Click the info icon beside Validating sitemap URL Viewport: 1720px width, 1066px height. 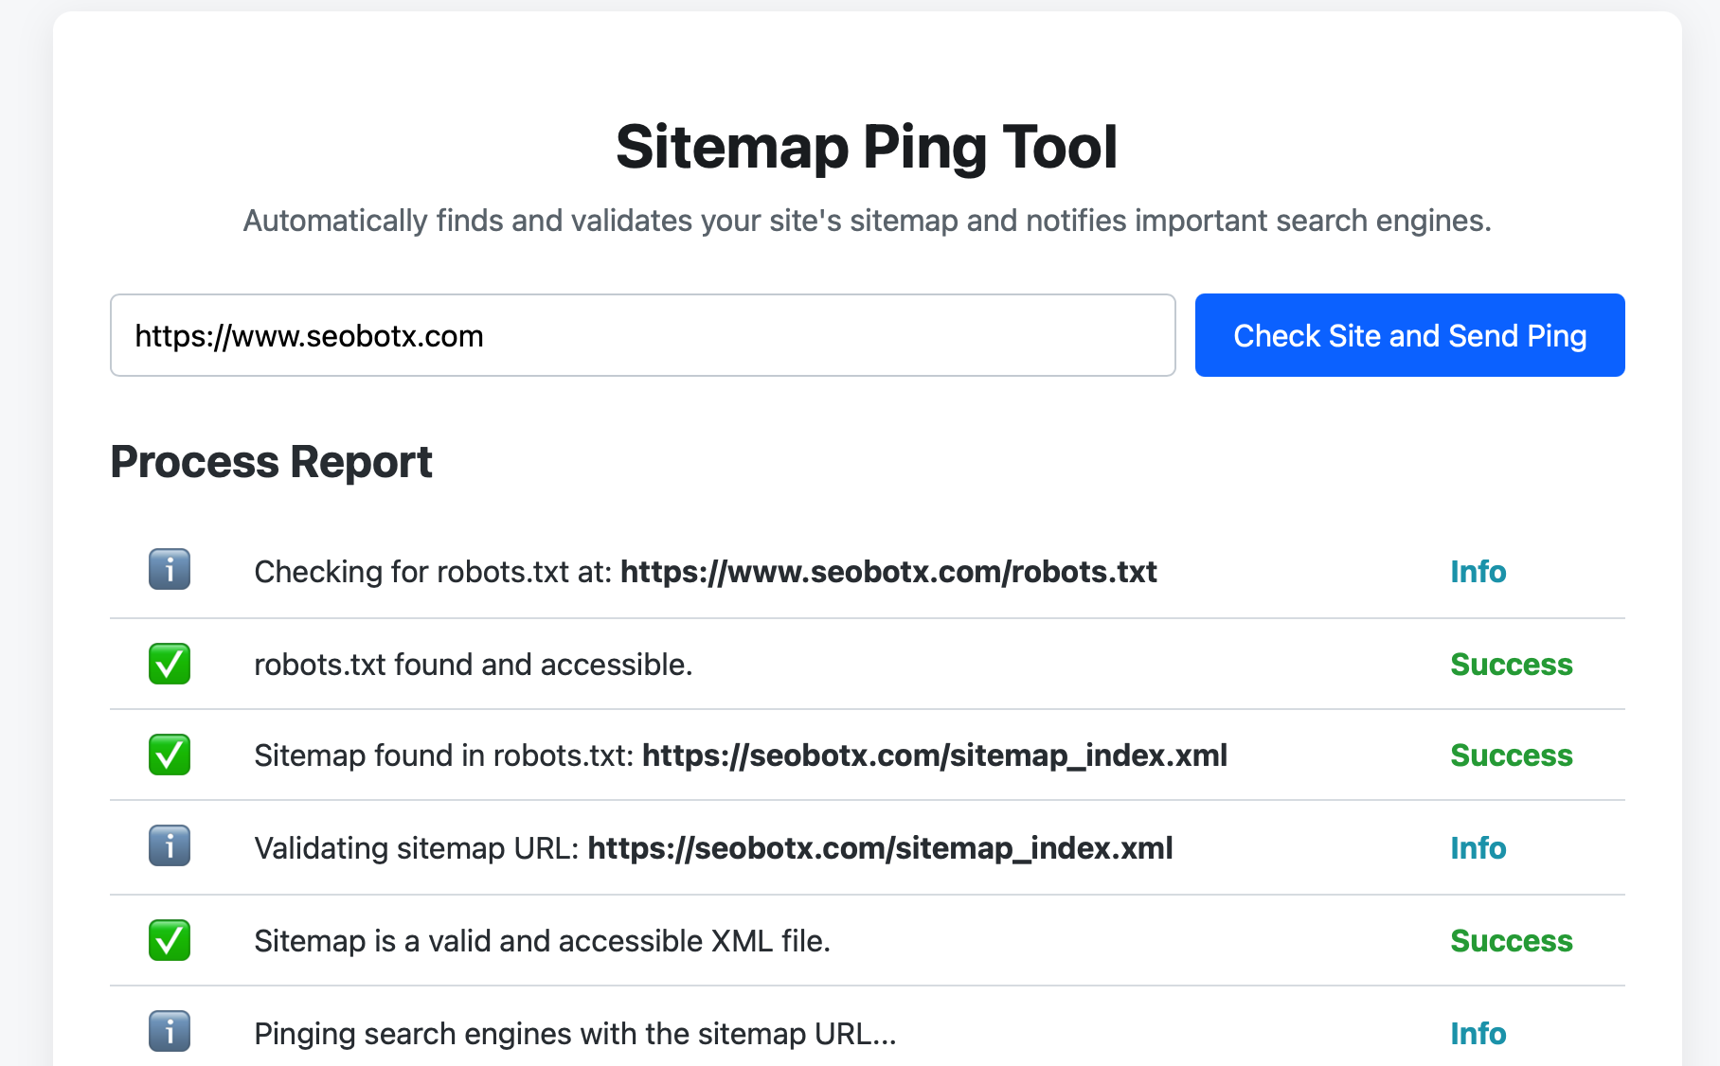[x=170, y=846]
